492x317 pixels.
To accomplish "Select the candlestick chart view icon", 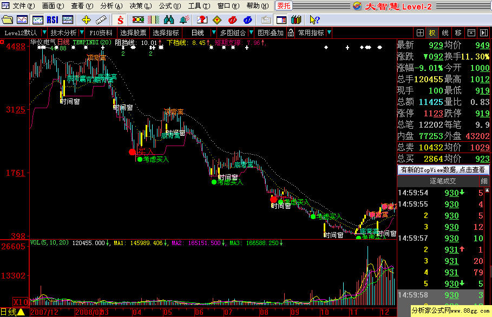I will tap(38, 20).
